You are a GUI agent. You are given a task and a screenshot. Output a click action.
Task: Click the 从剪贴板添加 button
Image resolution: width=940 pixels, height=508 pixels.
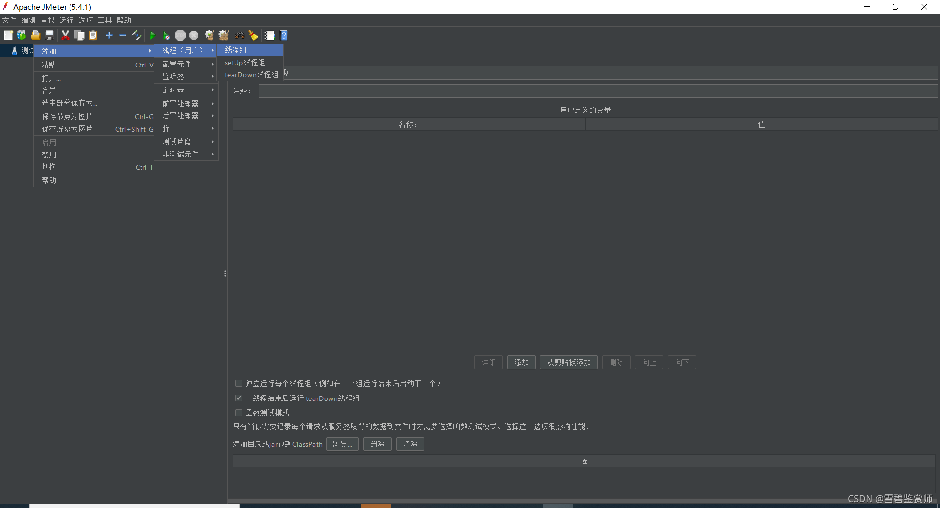point(569,362)
